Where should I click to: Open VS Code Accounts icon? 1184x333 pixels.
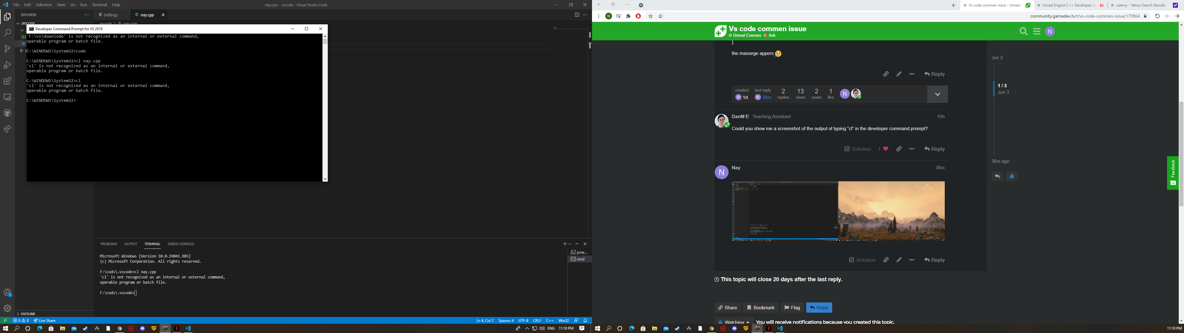[7, 293]
